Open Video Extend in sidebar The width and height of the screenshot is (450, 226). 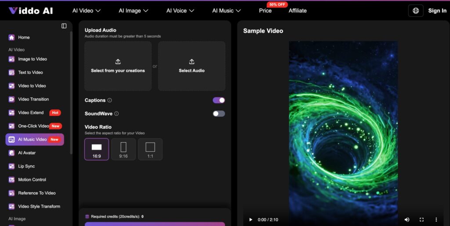click(x=31, y=113)
